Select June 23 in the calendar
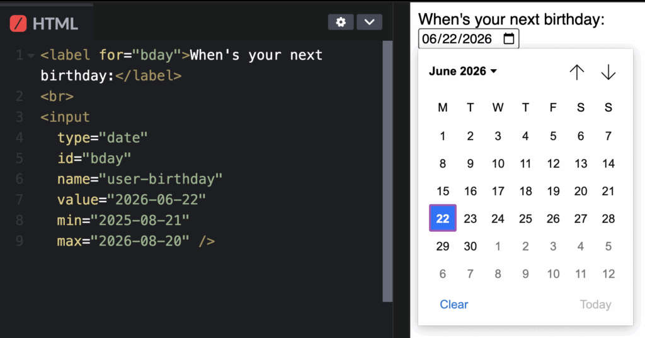 [471, 219]
